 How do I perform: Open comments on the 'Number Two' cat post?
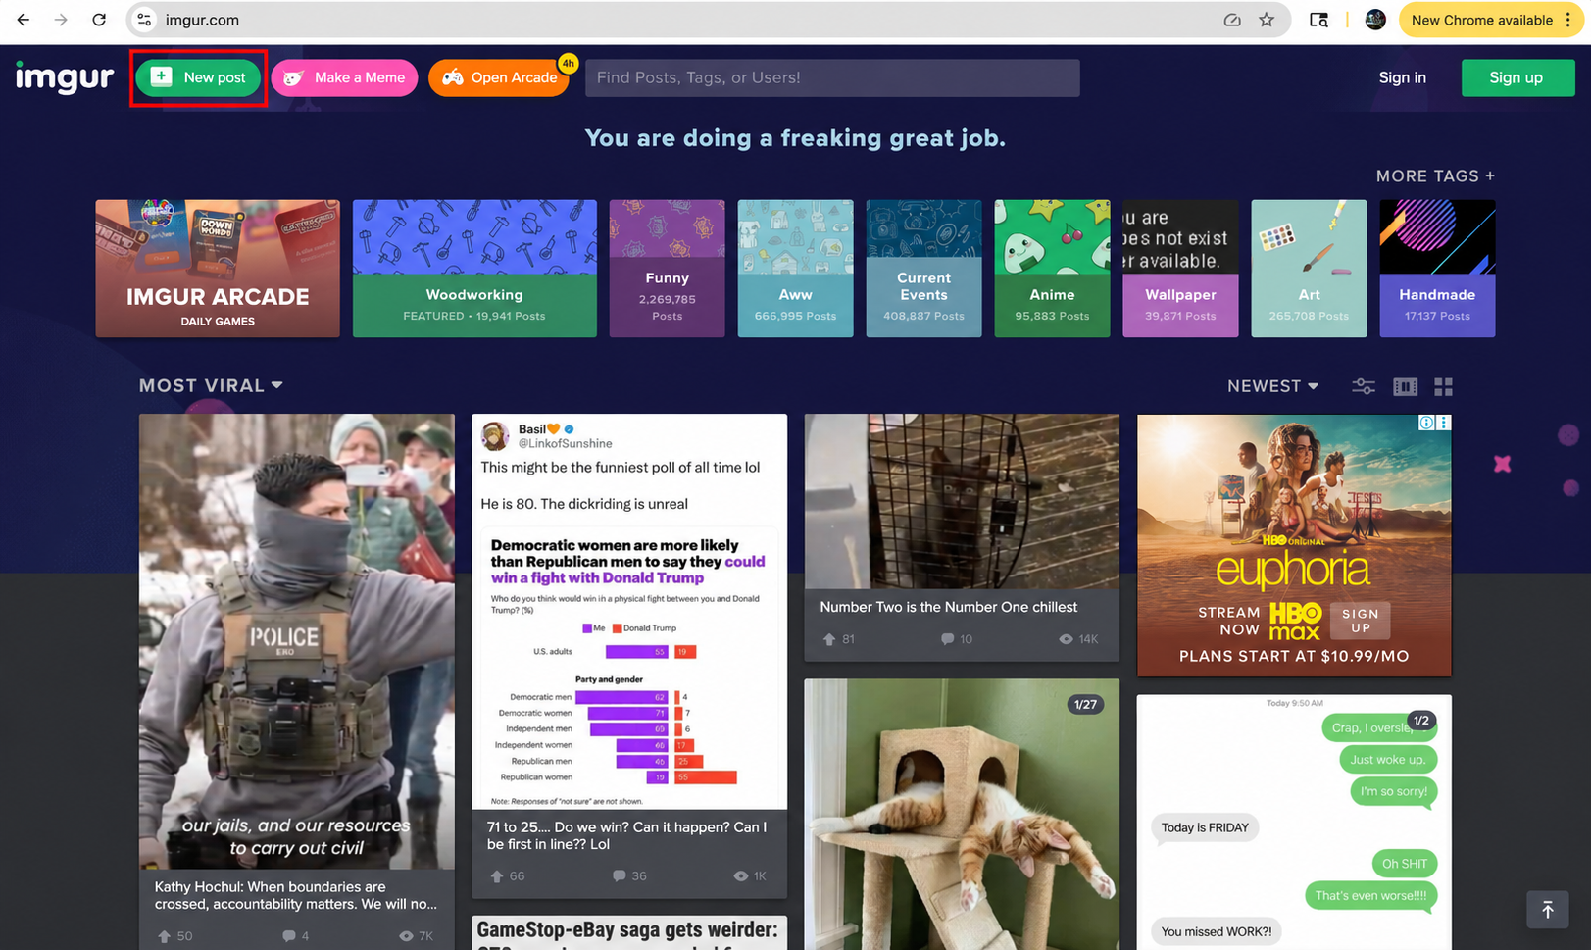947,639
